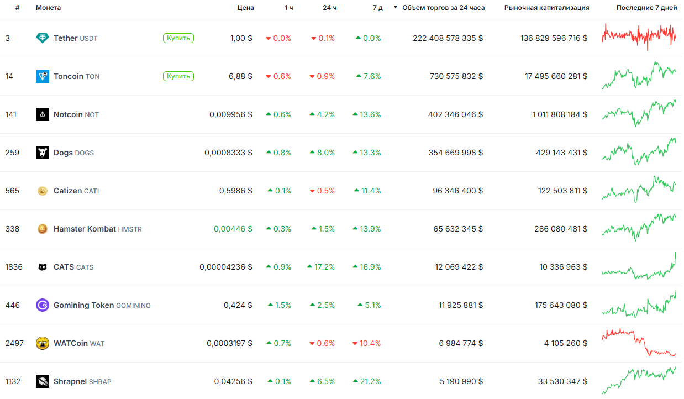View Notcoin's 7-day sparkline chart
Viewport: 684px width, 399px height.
click(639, 113)
